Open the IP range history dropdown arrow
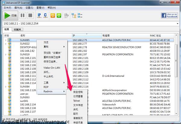Image resolution: width=181 pixels, height=124 pixels. (x=178, y=24)
